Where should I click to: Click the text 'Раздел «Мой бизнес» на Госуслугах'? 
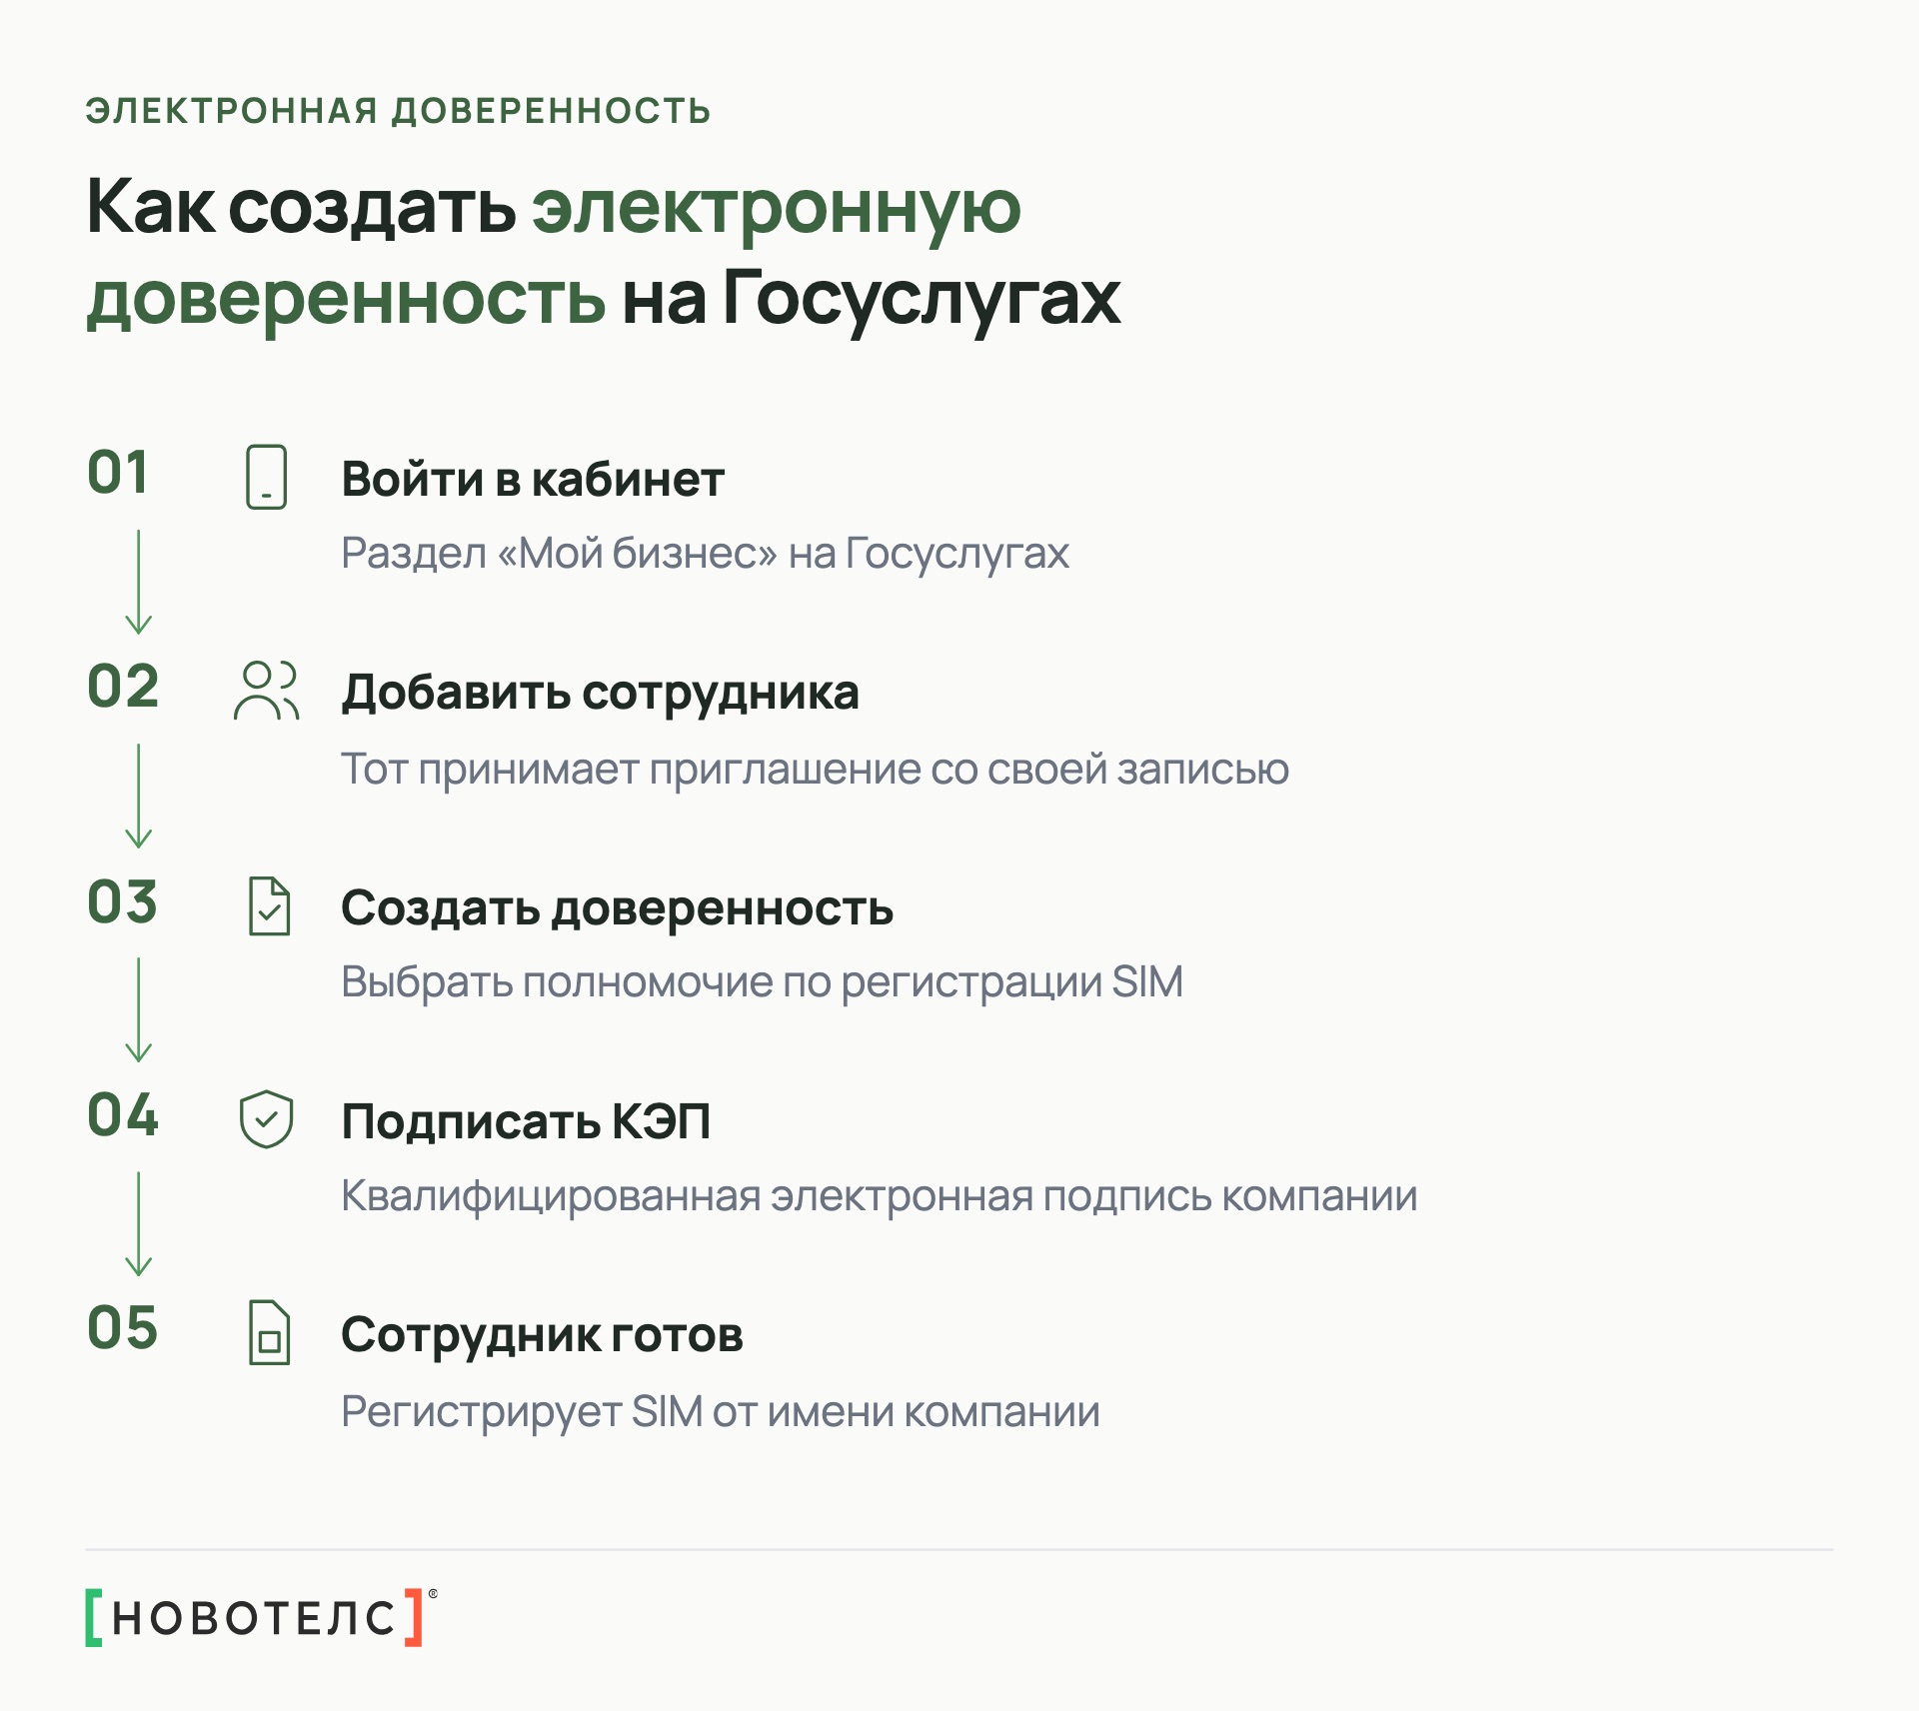(705, 554)
